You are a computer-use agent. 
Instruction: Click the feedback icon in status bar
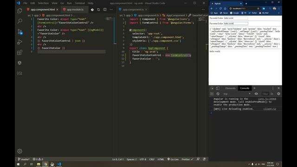[198, 159]
